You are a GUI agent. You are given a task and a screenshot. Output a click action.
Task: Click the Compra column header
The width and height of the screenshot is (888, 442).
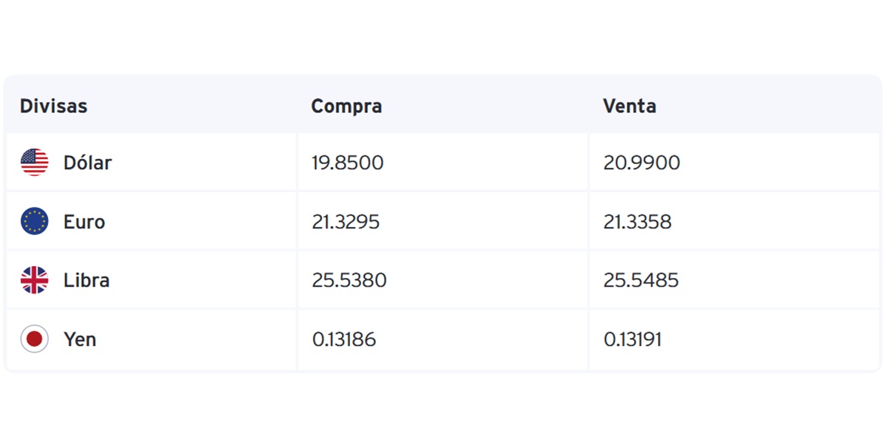[x=346, y=106]
